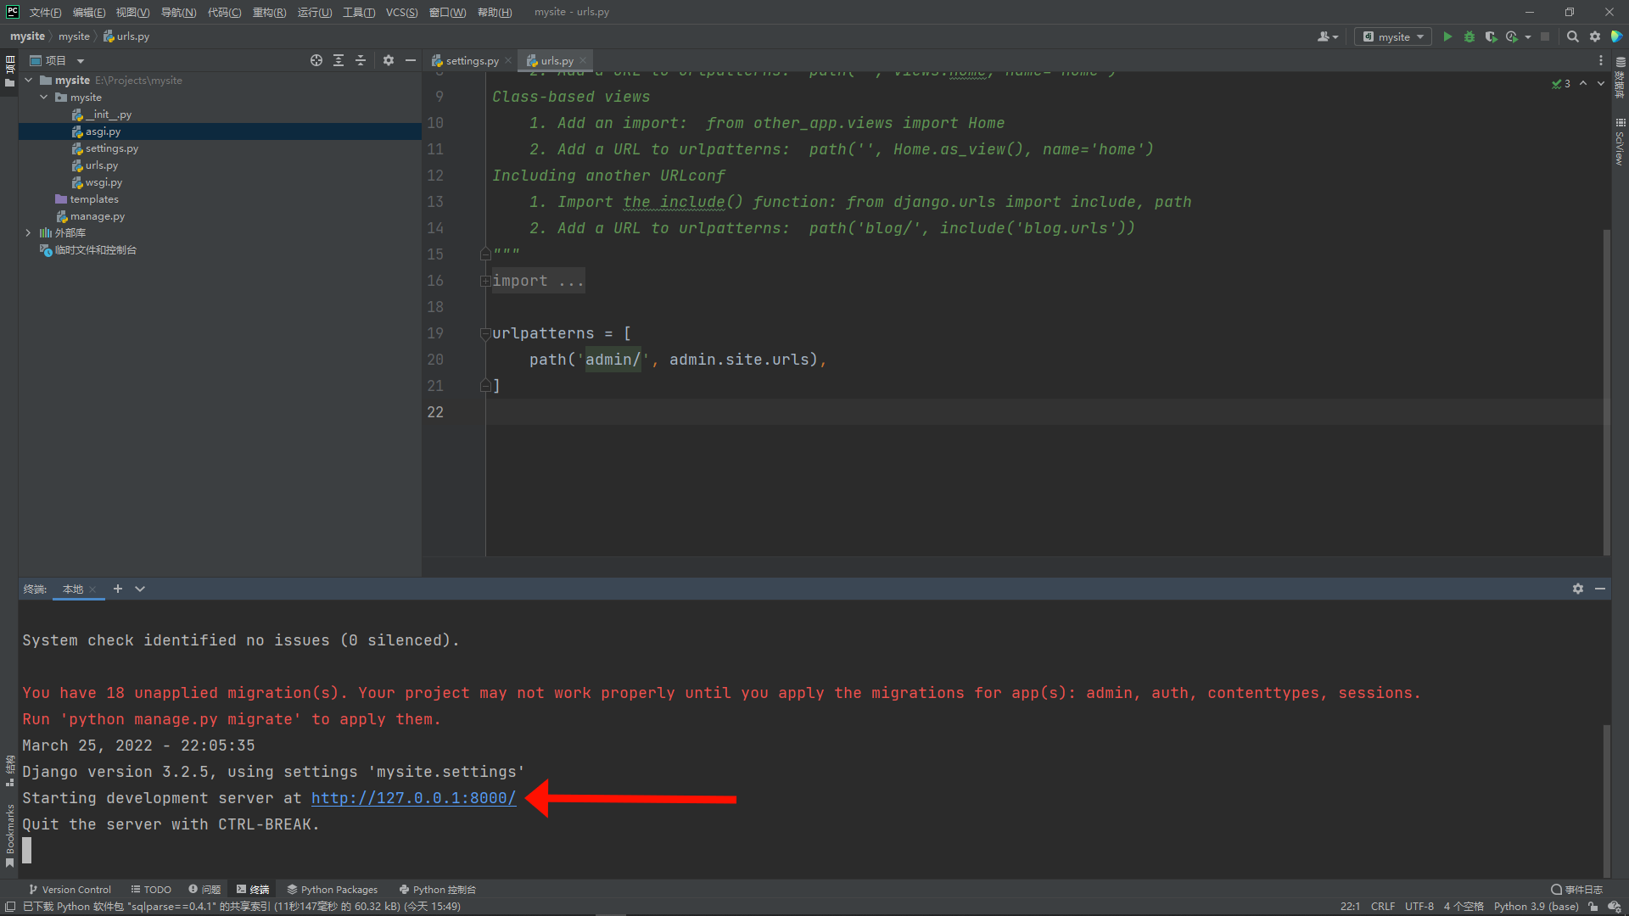This screenshot has height=916, width=1629.
Task: Expand the 外部库 tree item
Action: pyautogui.click(x=28, y=232)
